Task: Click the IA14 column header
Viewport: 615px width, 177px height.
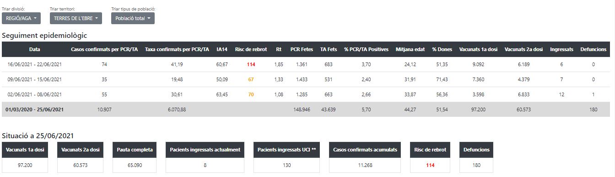Action: 222,49
